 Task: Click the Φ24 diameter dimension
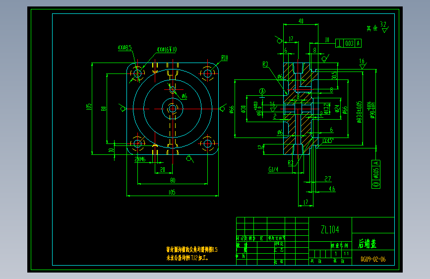click(337, 109)
